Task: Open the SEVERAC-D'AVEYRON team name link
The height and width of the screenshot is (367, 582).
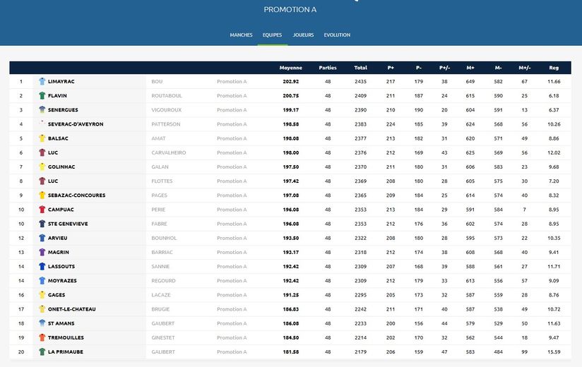Action: [x=76, y=124]
